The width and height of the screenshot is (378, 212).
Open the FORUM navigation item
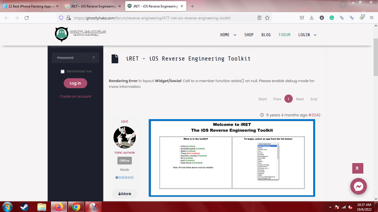pos(285,35)
